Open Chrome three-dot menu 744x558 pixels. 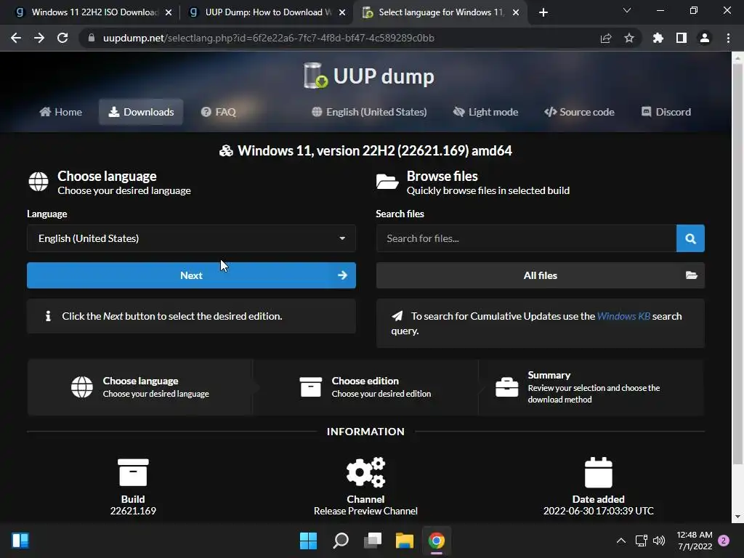point(728,38)
